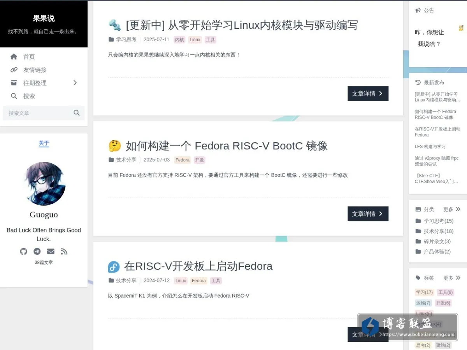Click the 38篇文章 count text
Viewport: 467px width, 350px height.
coord(44,262)
